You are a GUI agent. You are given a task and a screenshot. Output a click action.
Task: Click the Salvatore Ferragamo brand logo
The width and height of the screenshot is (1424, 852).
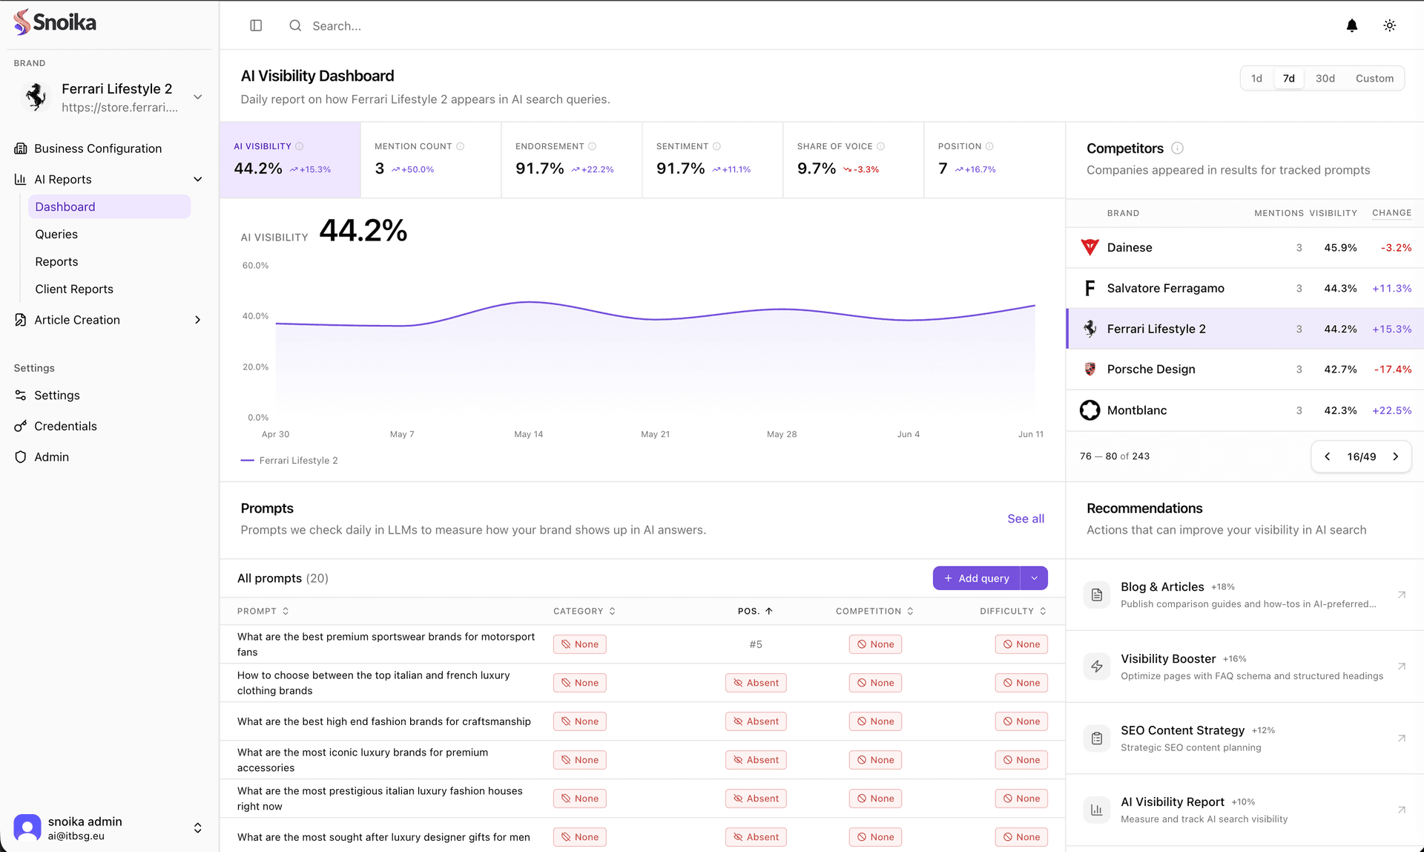(1090, 289)
